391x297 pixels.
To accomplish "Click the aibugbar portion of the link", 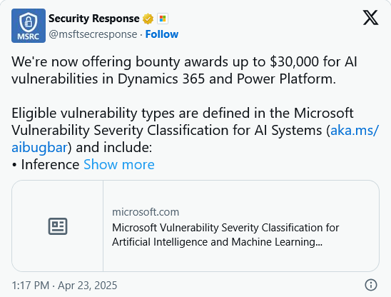I will 39,147.
